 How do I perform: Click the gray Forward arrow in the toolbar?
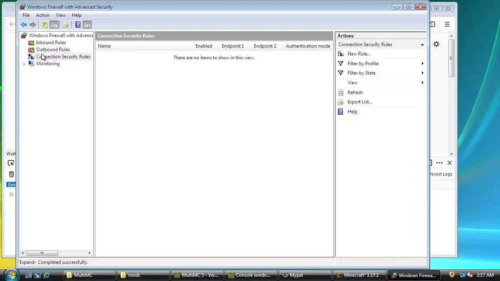coord(33,25)
